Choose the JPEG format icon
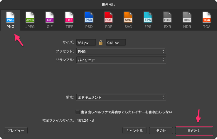The height and width of the screenshot is (139, 217). point(30,20)
